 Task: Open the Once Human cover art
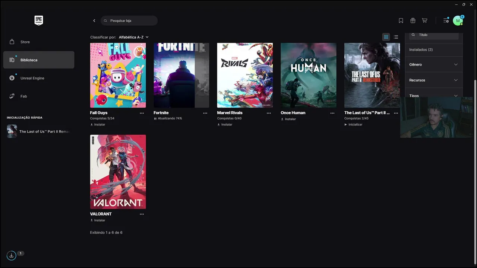coord(309,75)
